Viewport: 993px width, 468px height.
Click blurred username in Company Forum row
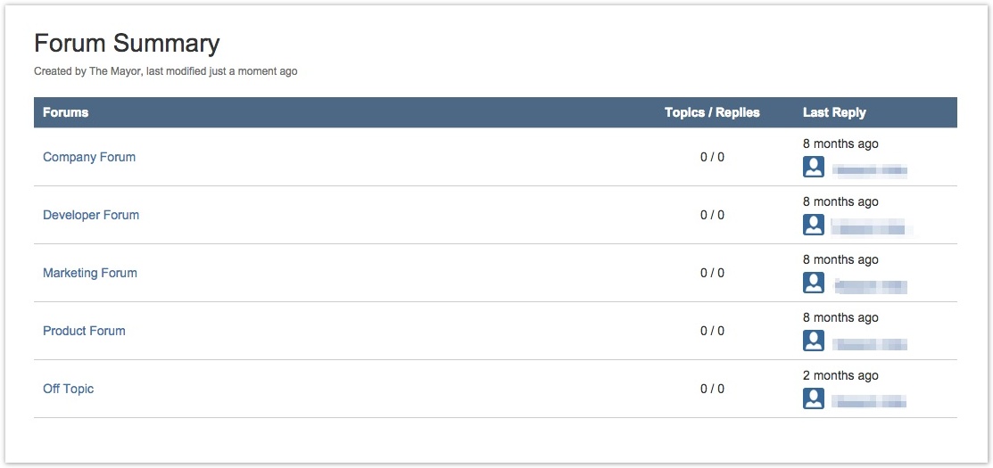[x=870, y=170]
